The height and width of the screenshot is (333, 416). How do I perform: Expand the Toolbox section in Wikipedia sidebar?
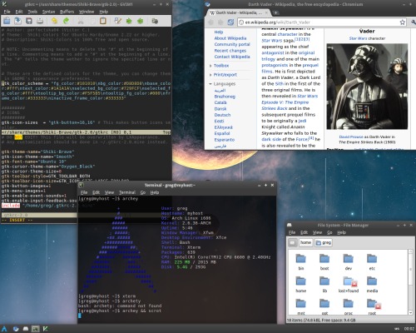tap(221, 66)
